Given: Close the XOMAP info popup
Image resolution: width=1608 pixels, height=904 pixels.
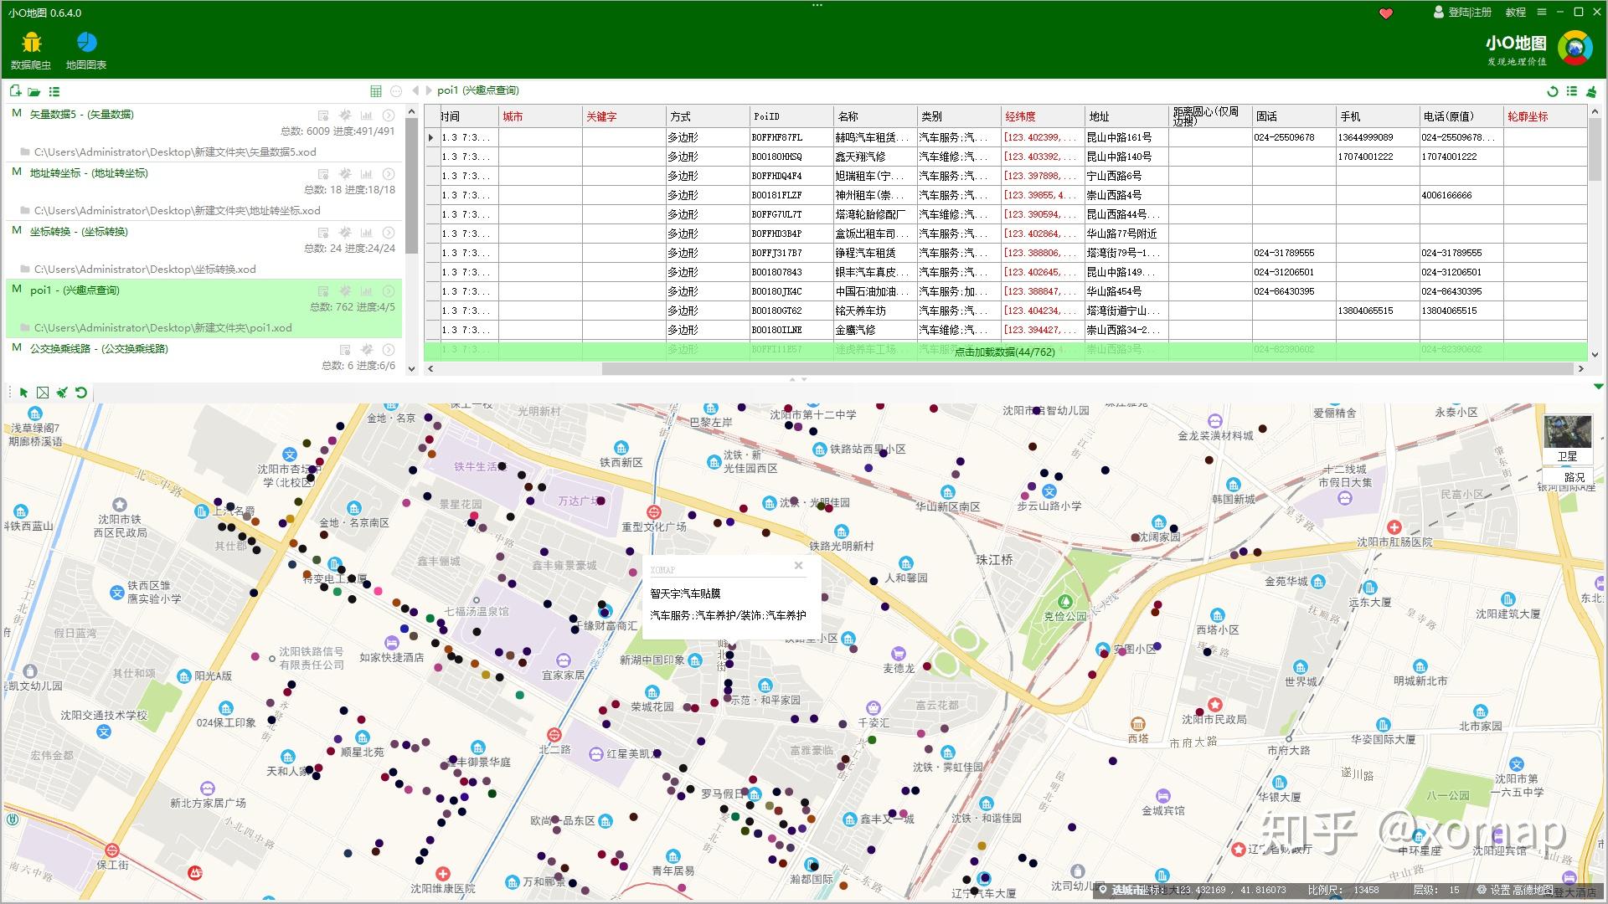Looking at the screenshot, I should tap(799, 566).
